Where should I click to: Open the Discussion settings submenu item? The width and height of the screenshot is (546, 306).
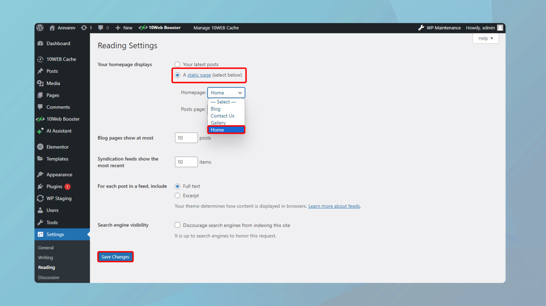click(49, 277)
